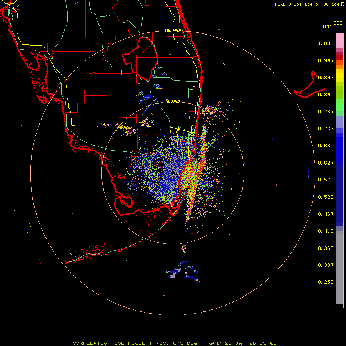346x346 pixels.
Task: Select the 0.413 scale value
Action: tap(326, 231)
